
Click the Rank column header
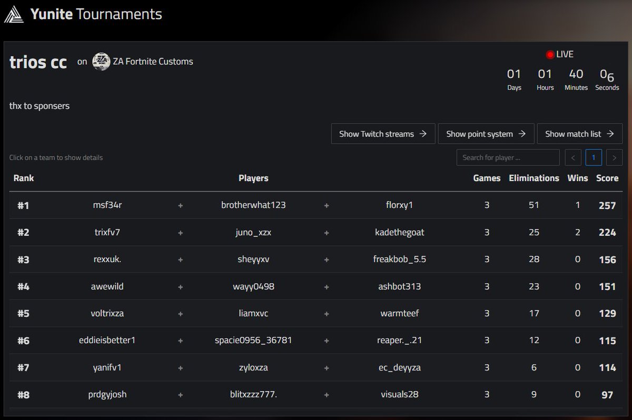[x=24, y=178]
